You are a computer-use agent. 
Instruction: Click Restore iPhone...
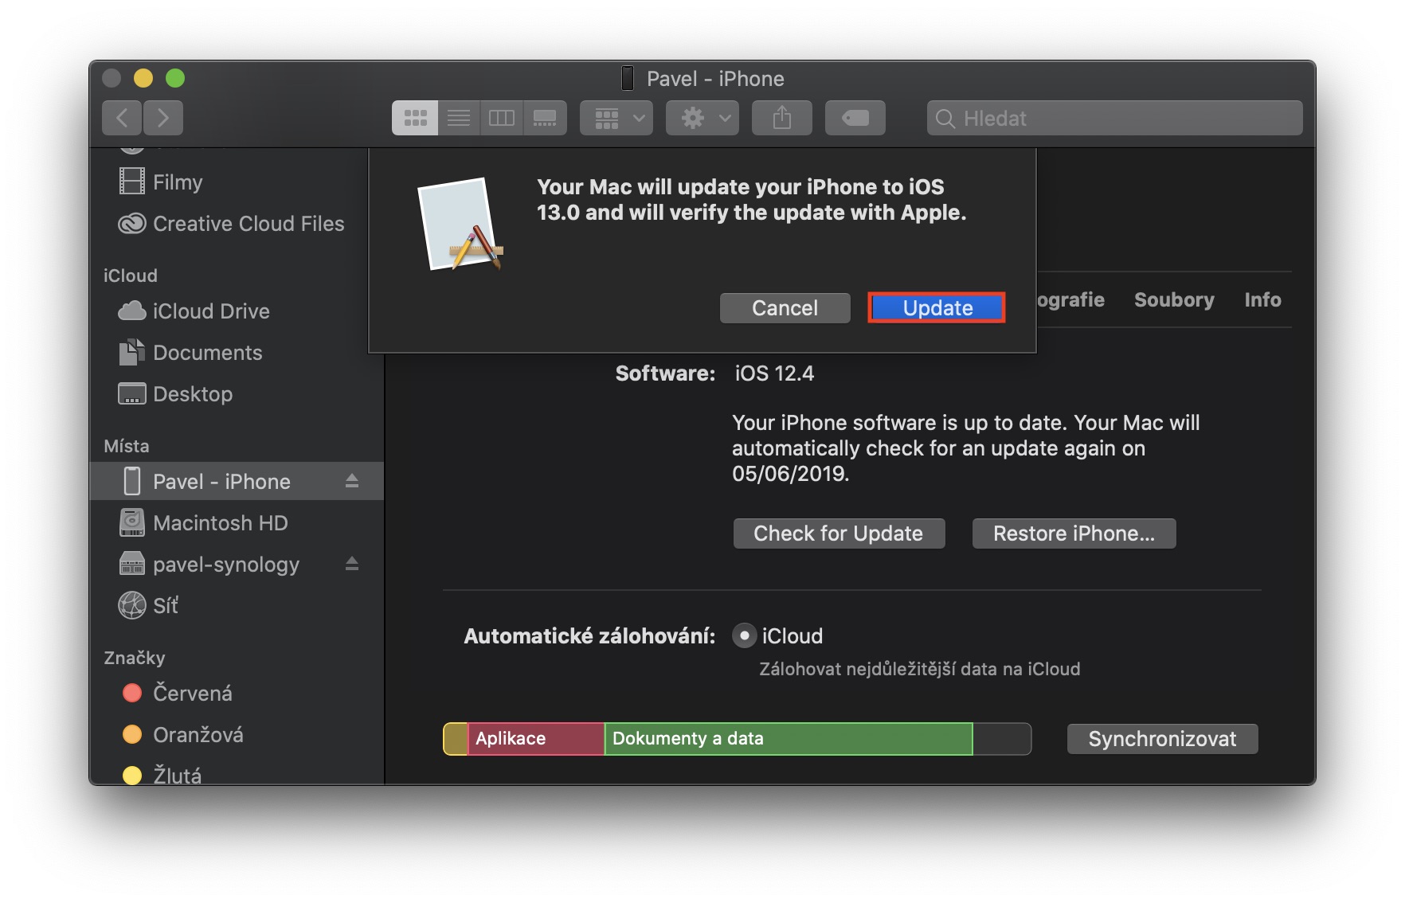pyautogui.click(x=1074, y=534)
